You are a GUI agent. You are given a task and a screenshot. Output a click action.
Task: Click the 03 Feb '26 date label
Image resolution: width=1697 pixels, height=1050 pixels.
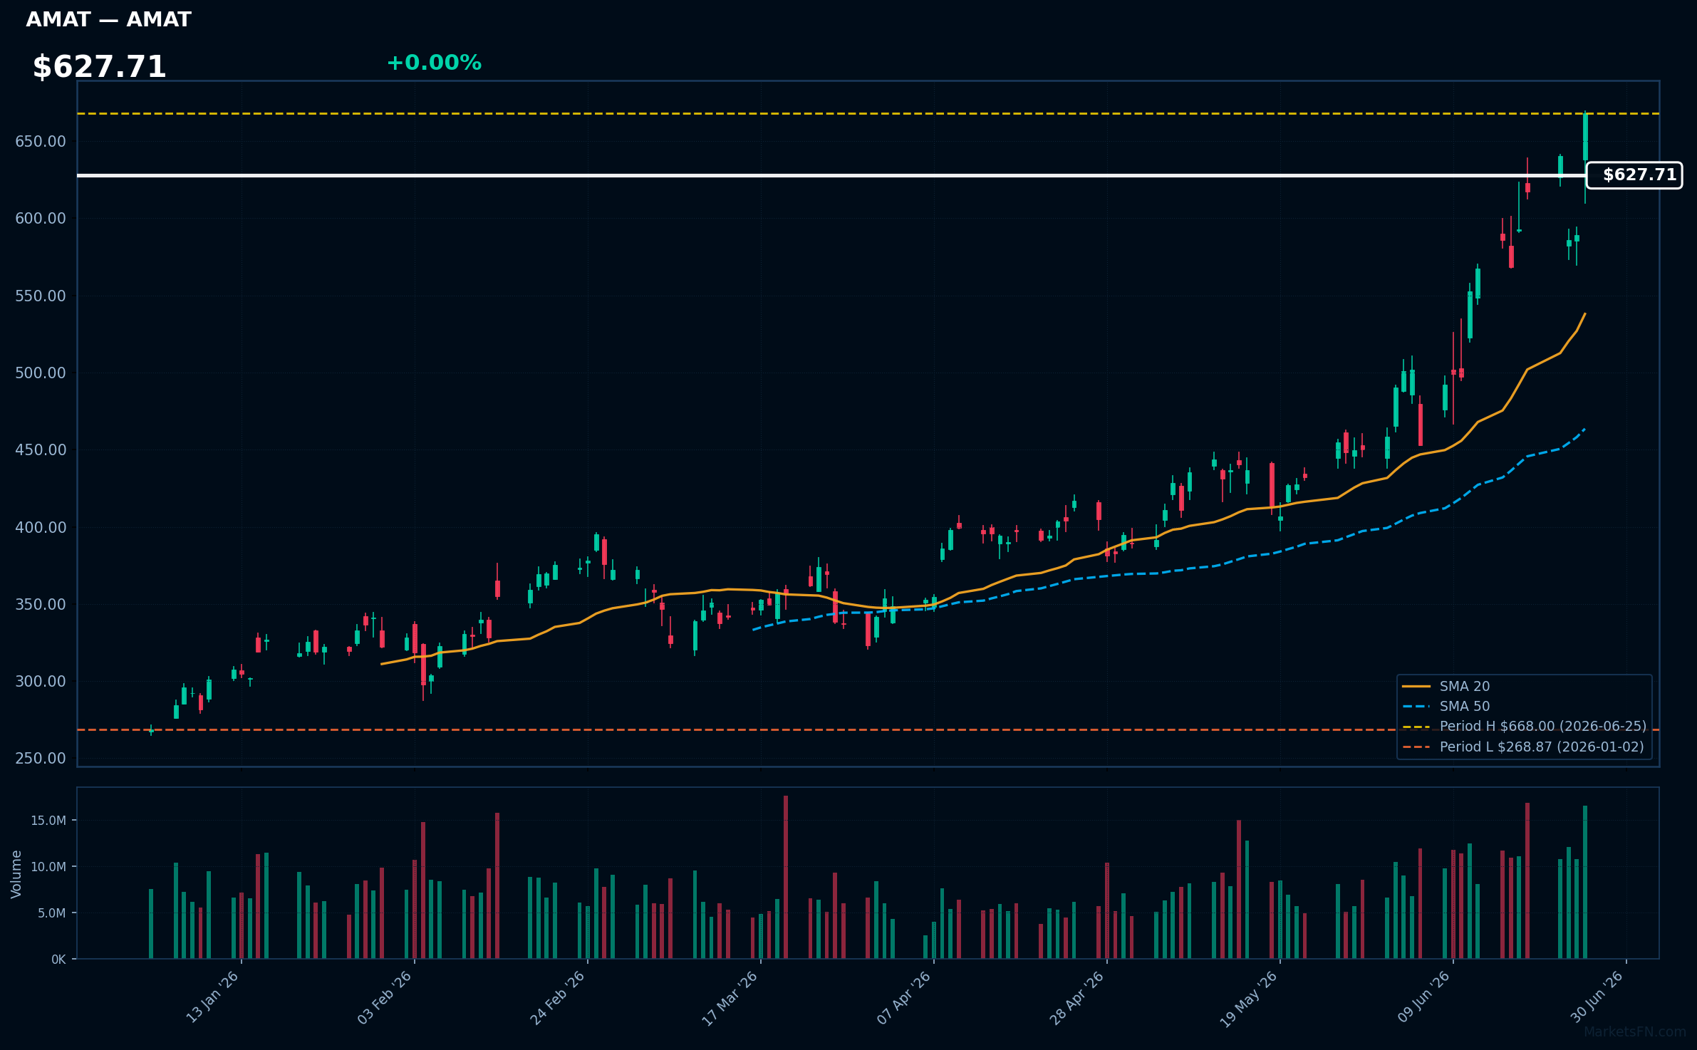pyautogui.click(x=385, y=997)
